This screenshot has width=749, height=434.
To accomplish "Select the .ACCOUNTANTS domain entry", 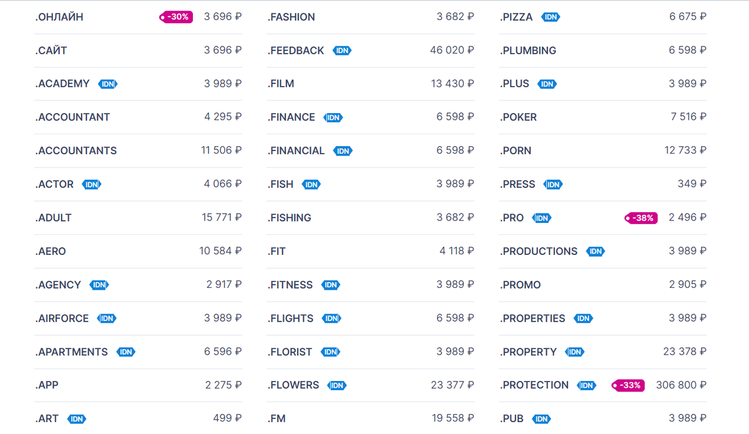I will [76, 150].
